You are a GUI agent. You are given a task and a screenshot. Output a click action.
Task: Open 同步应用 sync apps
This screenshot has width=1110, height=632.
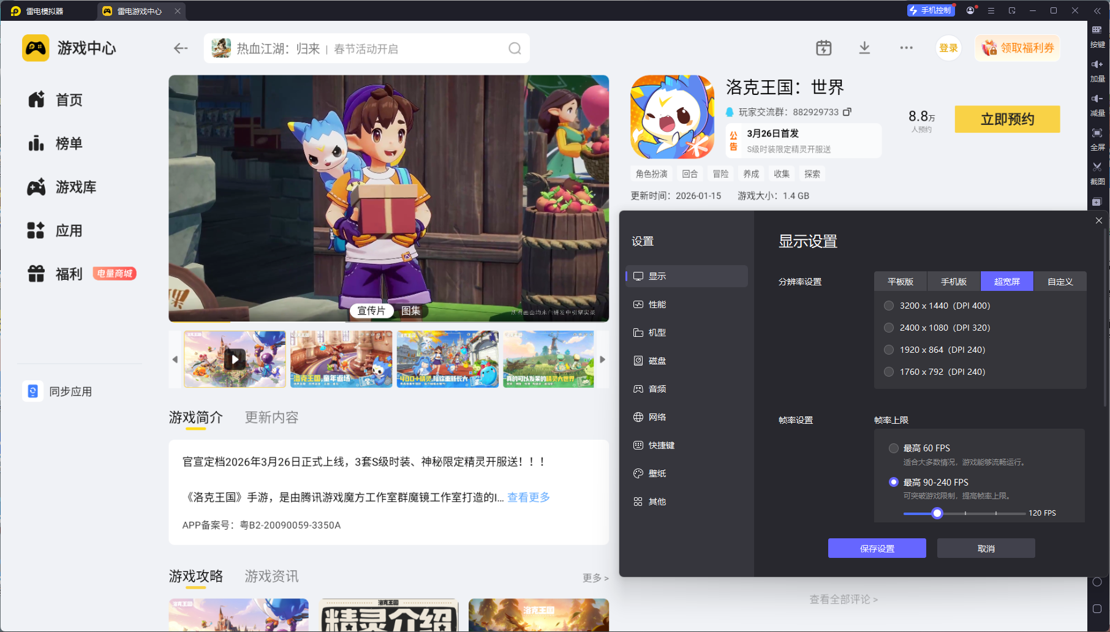[x=58, y=391]
